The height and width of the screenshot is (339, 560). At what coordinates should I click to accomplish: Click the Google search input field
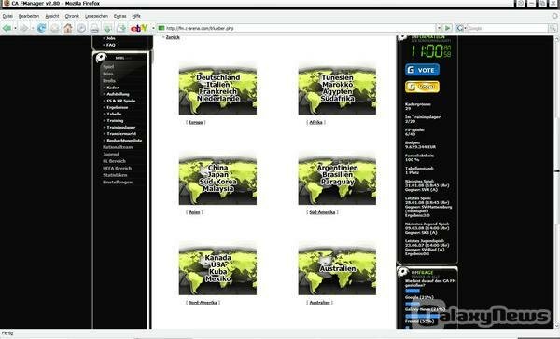click(508, 28)
